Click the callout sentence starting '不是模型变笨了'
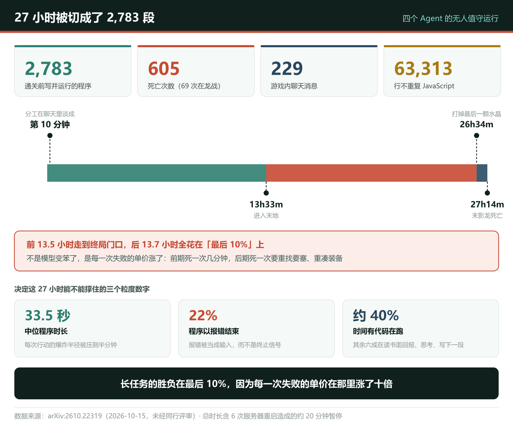 pyautogui.click(x=184, y=258)
